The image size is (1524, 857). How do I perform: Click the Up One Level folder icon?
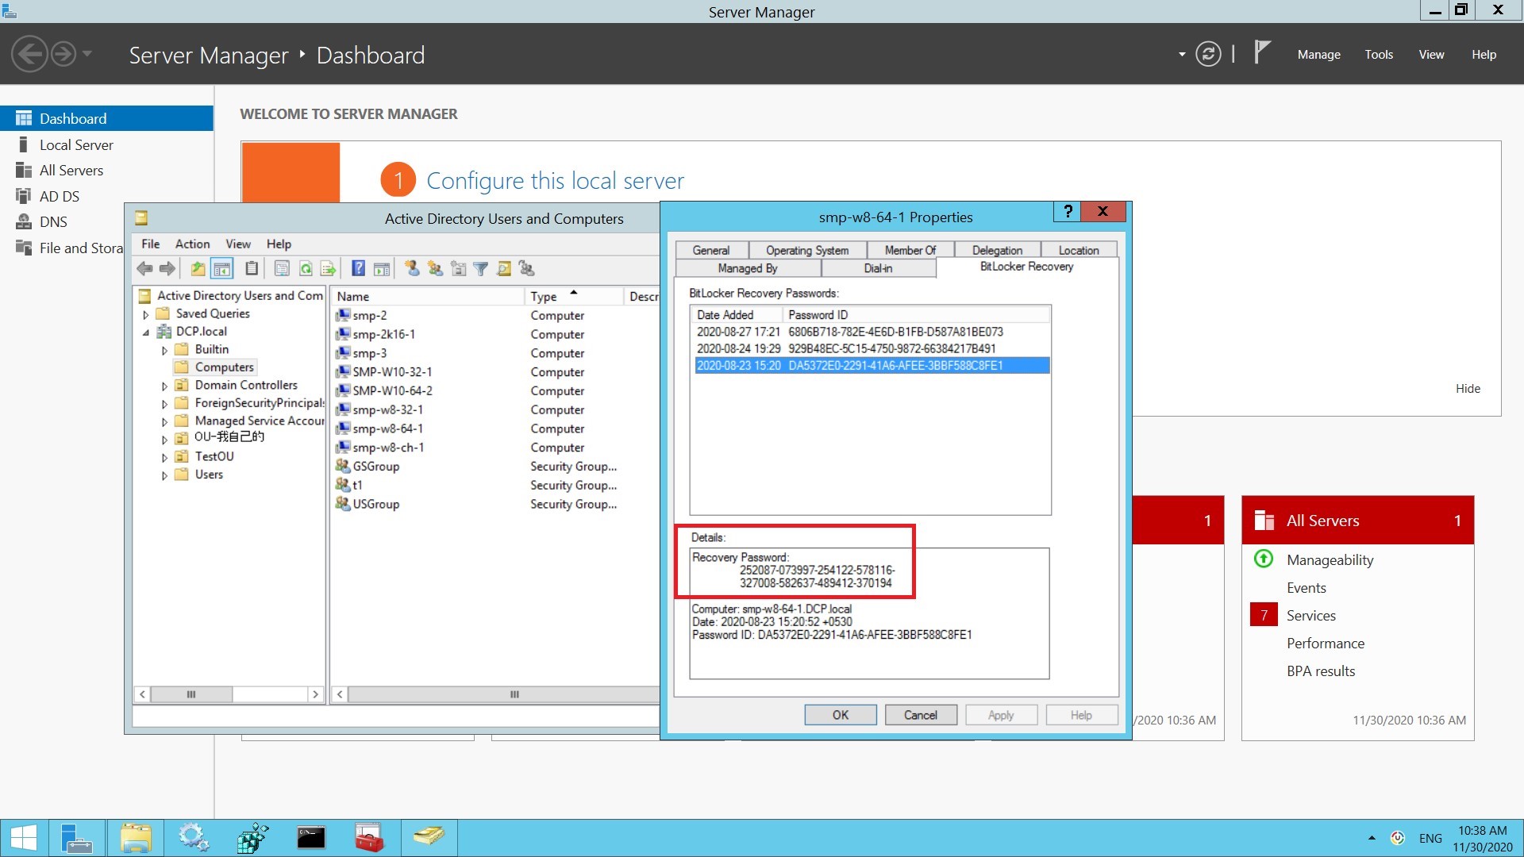(198, 269)
